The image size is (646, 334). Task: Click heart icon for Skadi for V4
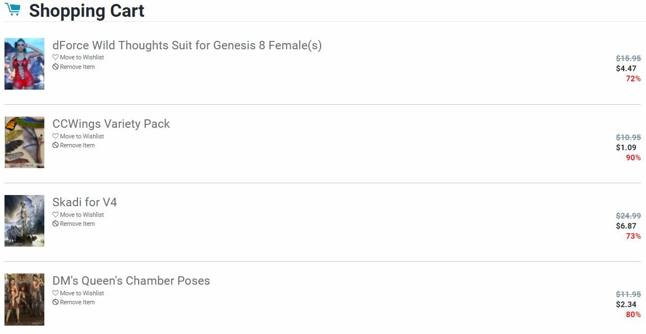[x=56, y=215]
